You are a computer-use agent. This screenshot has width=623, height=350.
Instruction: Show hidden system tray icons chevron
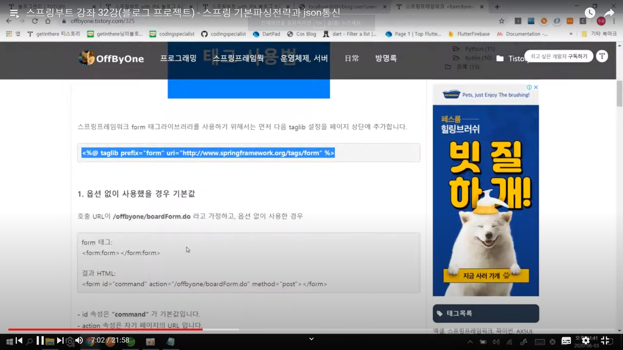tap(470, 342)
